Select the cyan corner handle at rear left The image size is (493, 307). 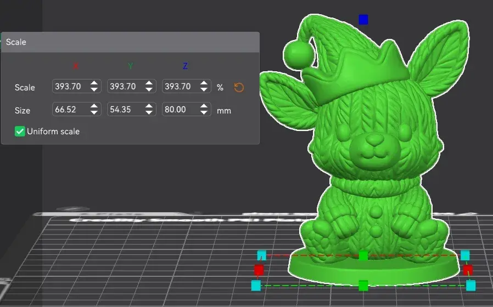261,255
